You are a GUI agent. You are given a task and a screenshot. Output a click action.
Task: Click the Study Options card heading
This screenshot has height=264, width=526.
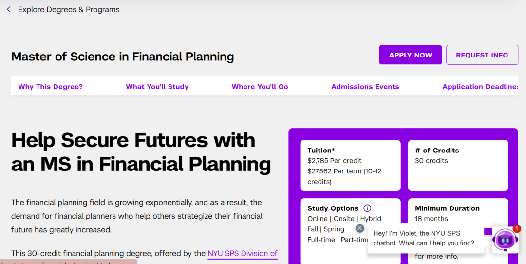[333, 208]
